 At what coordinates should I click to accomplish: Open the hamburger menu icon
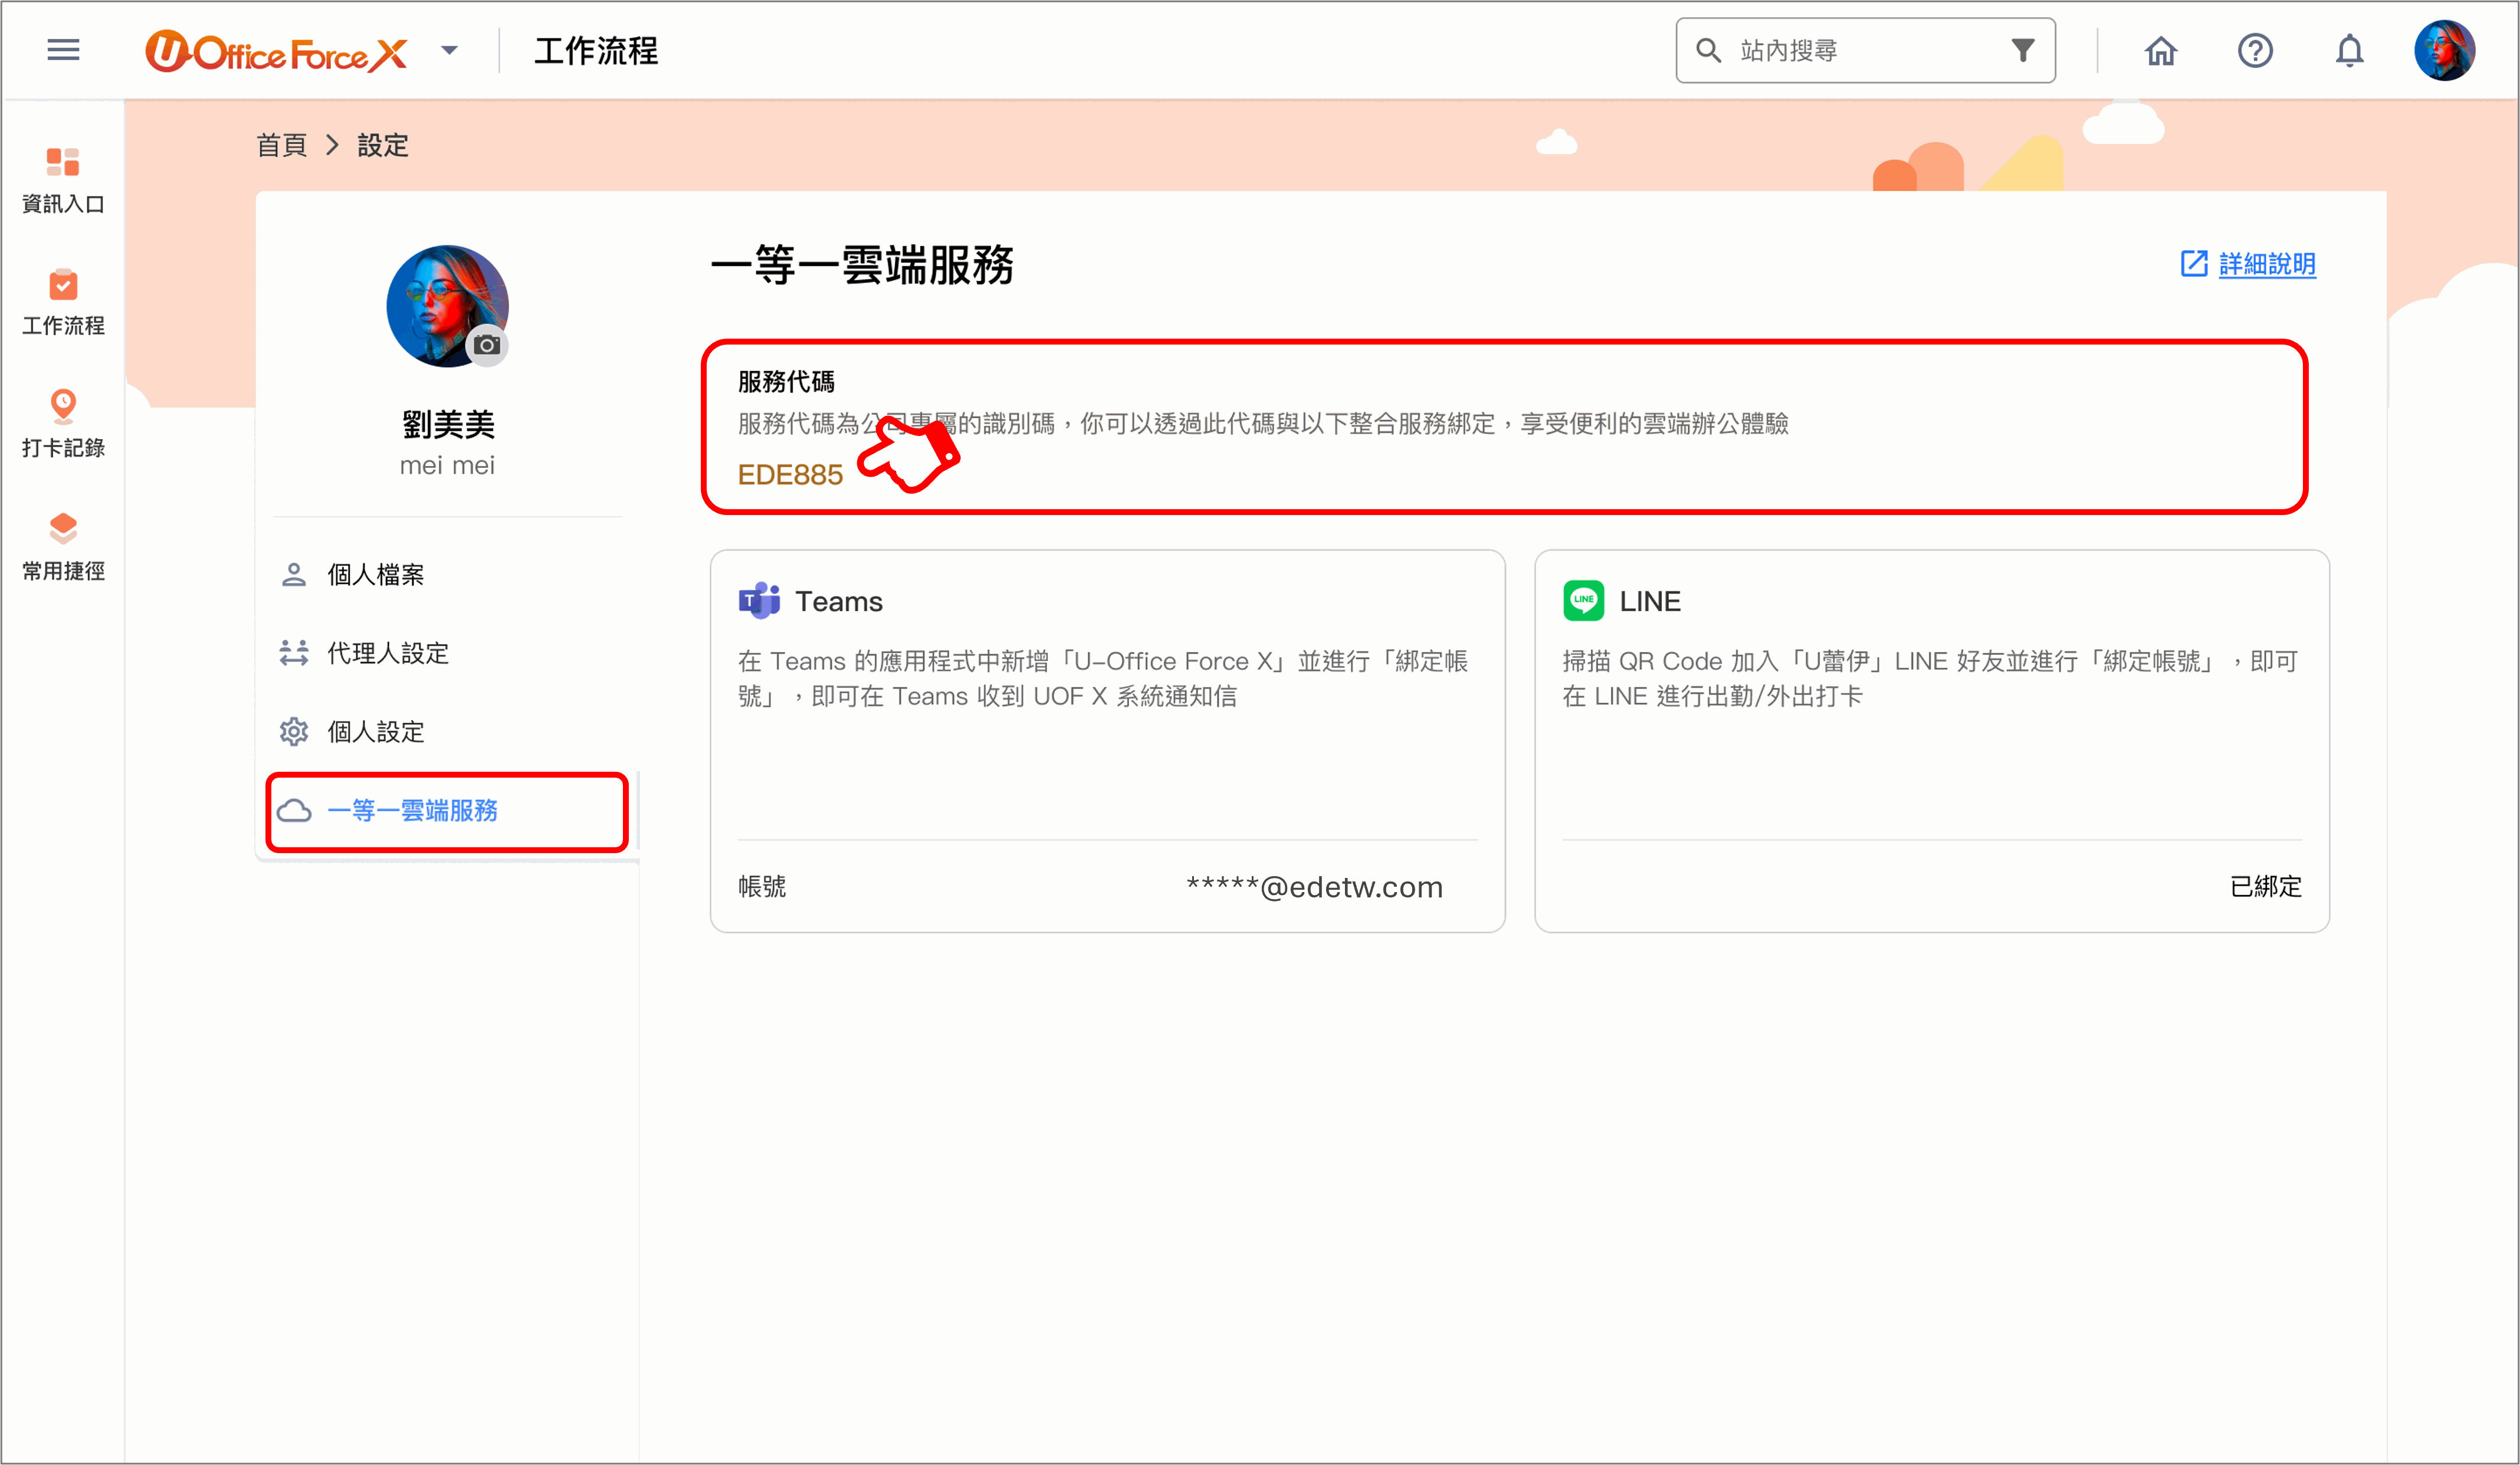[x=63, y=50]
